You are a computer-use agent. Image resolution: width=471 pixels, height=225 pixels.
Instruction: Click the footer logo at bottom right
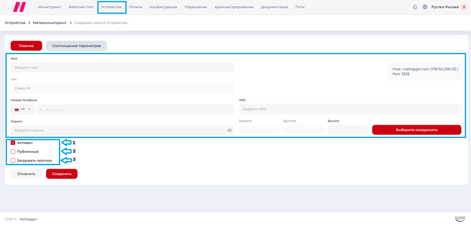(x=460, y=219)
